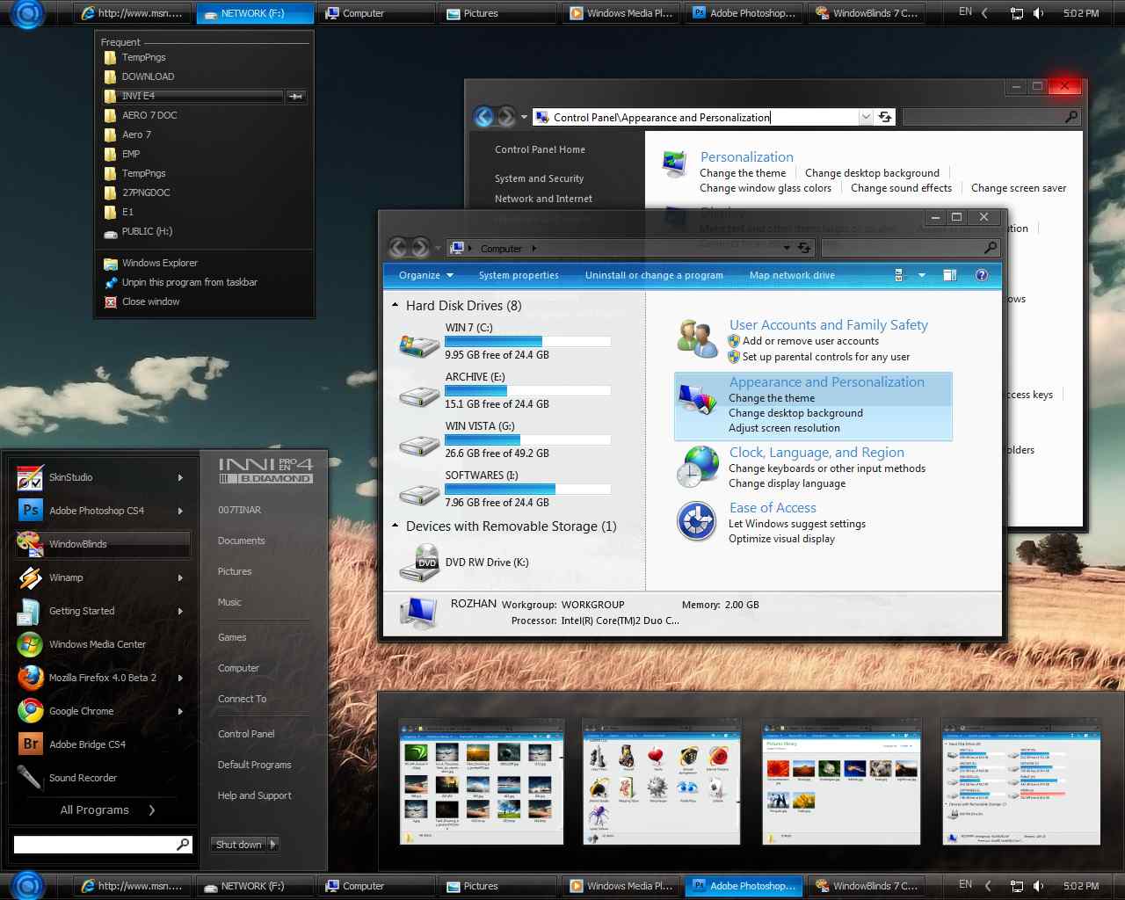Click the Start orb on the bottom taskbar
Image resolution: width=1125 pixels, height=900 pixels.
click(28, 886)
